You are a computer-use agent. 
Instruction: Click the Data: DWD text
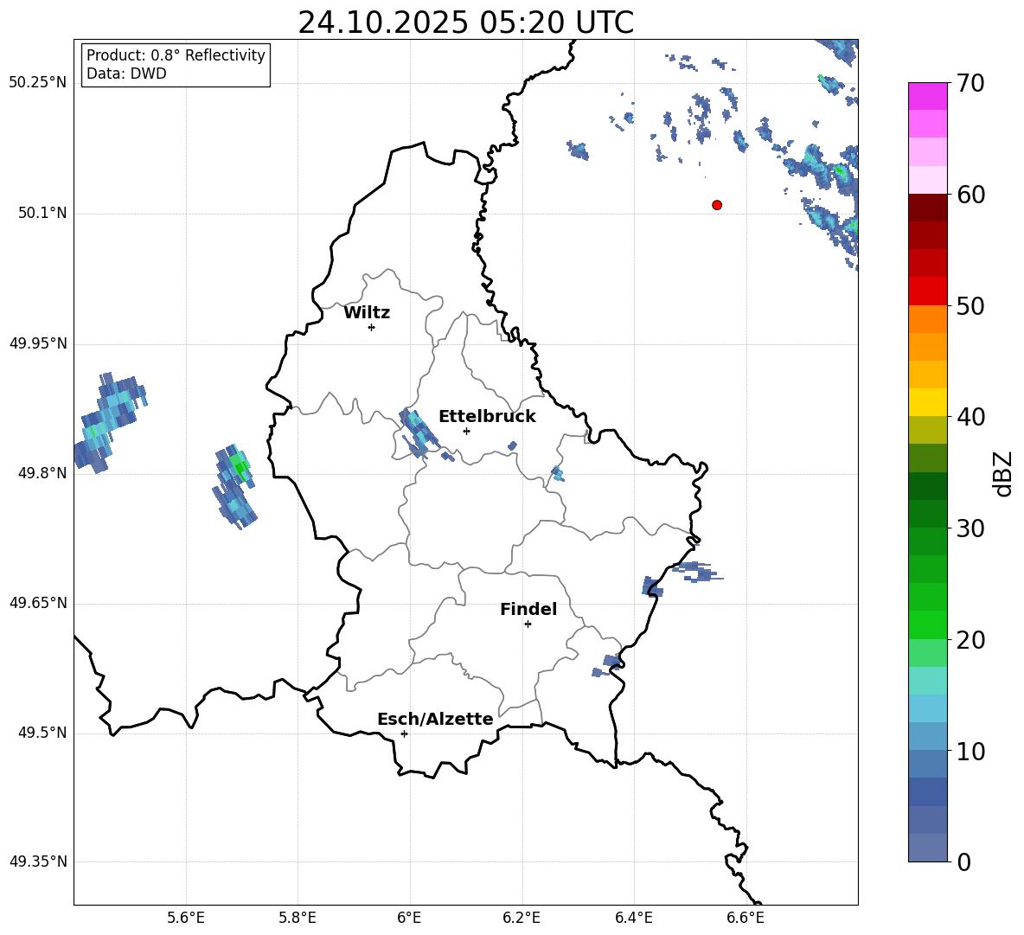126,74
